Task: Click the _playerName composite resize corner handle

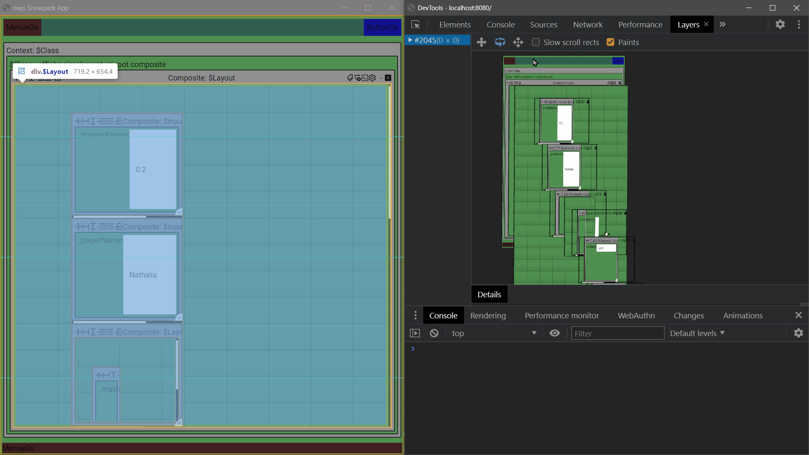Action: tap(179, 317)
